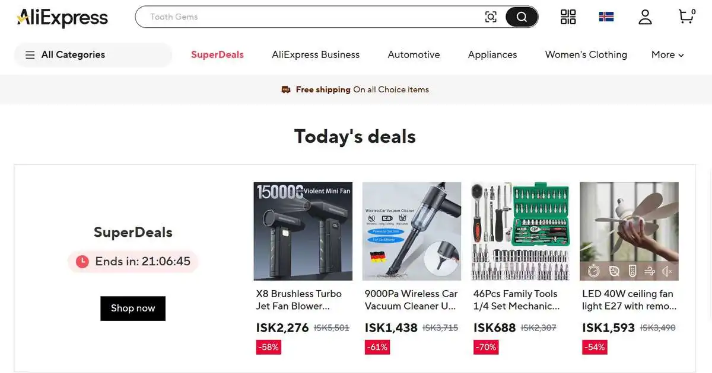
Task: Open the user account icon
Action: pyautogui.click(x=645, y=17)
